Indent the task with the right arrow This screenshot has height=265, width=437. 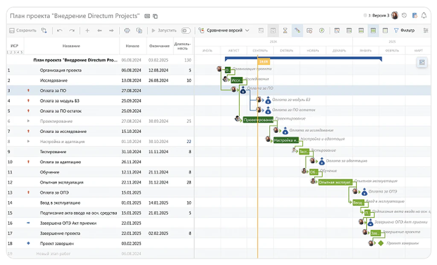tap(111, 30)
